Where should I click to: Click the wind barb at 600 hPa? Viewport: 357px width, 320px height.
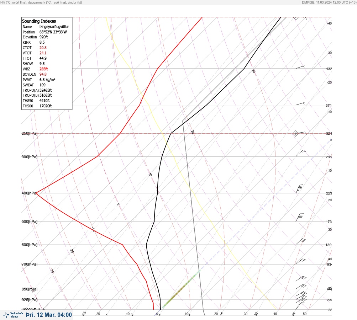(x=300, y=241)
